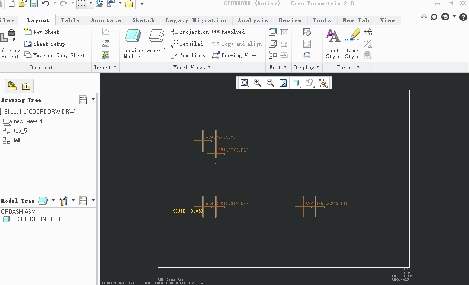Open the learning connector graduation cap icon
This screenshot has width=469, height=285.
[x=445, y=17]
